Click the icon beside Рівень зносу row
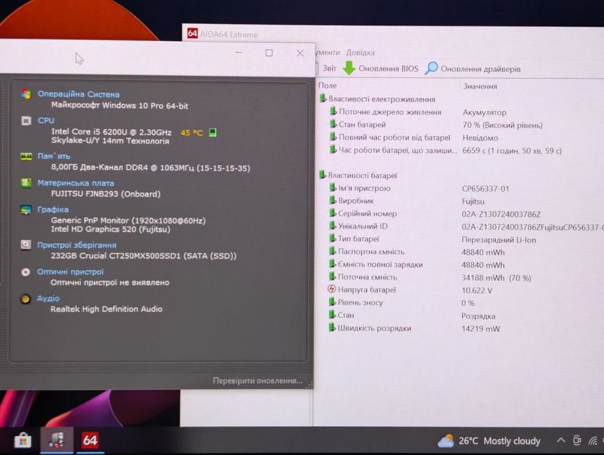The width and height of the screenshot is (604, 455). pyautogui.click(x=332, y=302)
